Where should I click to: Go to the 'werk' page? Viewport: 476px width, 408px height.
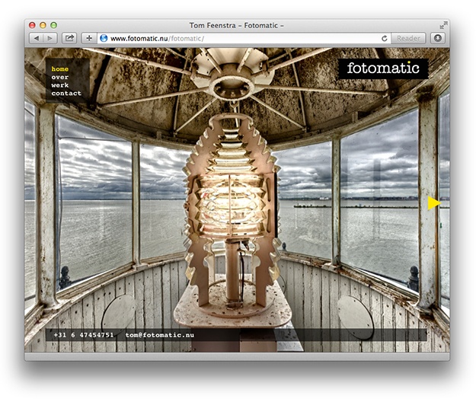tap(59, 85)
